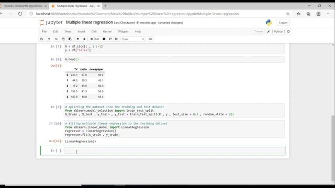The width and height of the screenshot is (335, 188).
Task: Open the browser favorites list
Action: click(298, 14)
